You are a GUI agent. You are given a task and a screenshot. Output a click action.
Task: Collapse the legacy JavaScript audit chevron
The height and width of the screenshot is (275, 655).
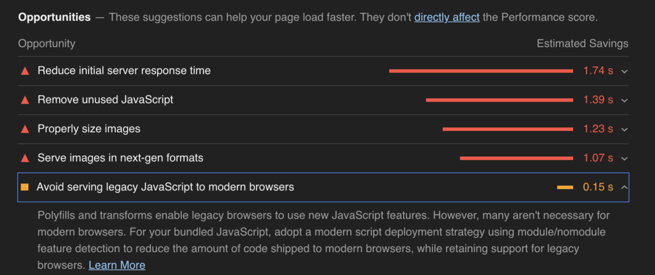(624, 187)
